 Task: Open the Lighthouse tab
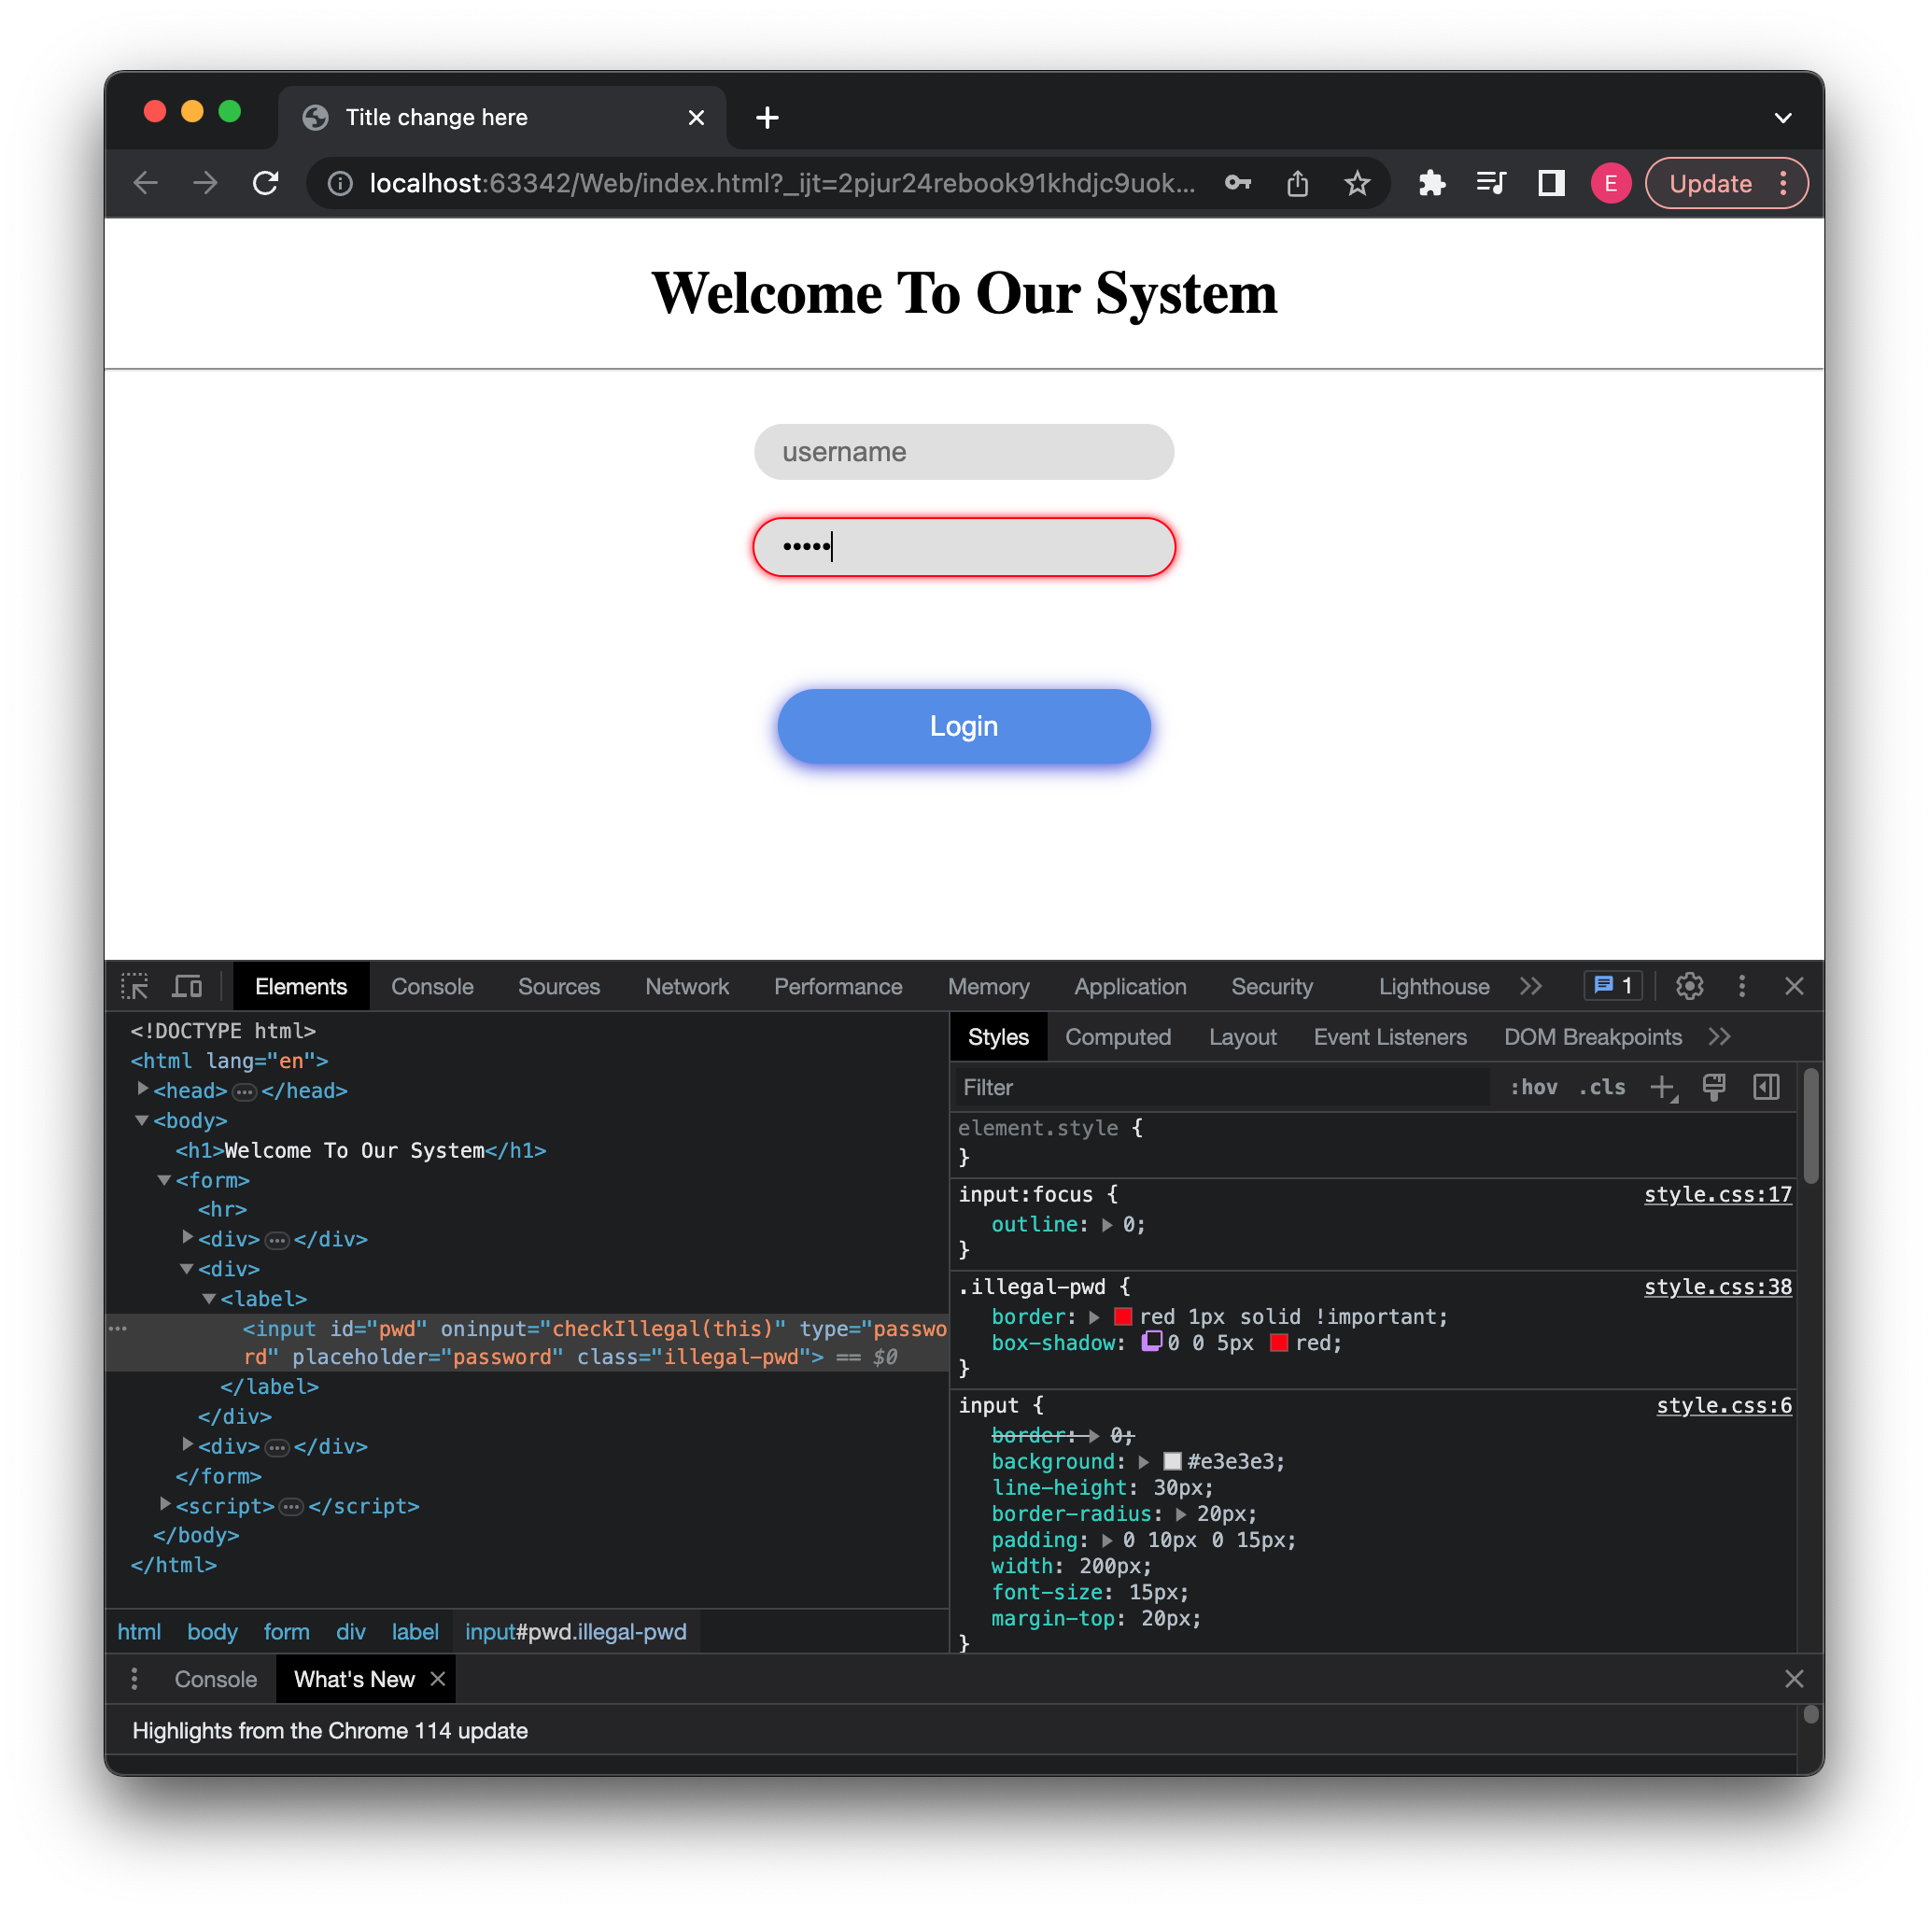click(1434, 987)
